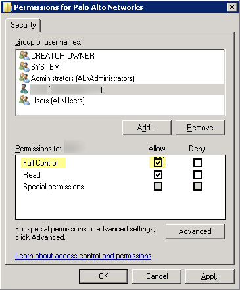
Task: Close the Permissions dialog with X
Action: click(232, 7)
